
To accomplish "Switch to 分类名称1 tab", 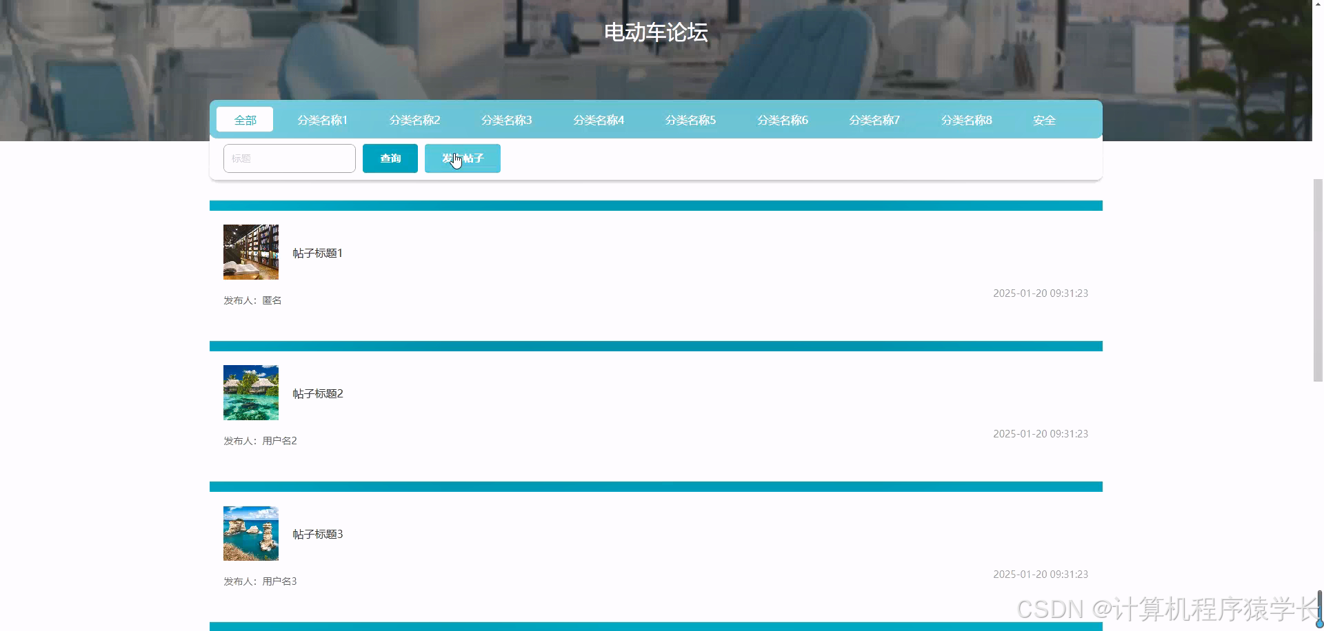I will [322, 120].
